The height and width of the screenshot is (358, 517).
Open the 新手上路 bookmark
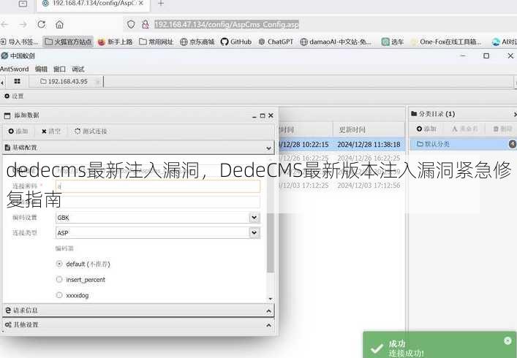point(116,42)
